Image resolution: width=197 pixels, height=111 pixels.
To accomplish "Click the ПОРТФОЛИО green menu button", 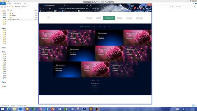I will coord(109,18).
